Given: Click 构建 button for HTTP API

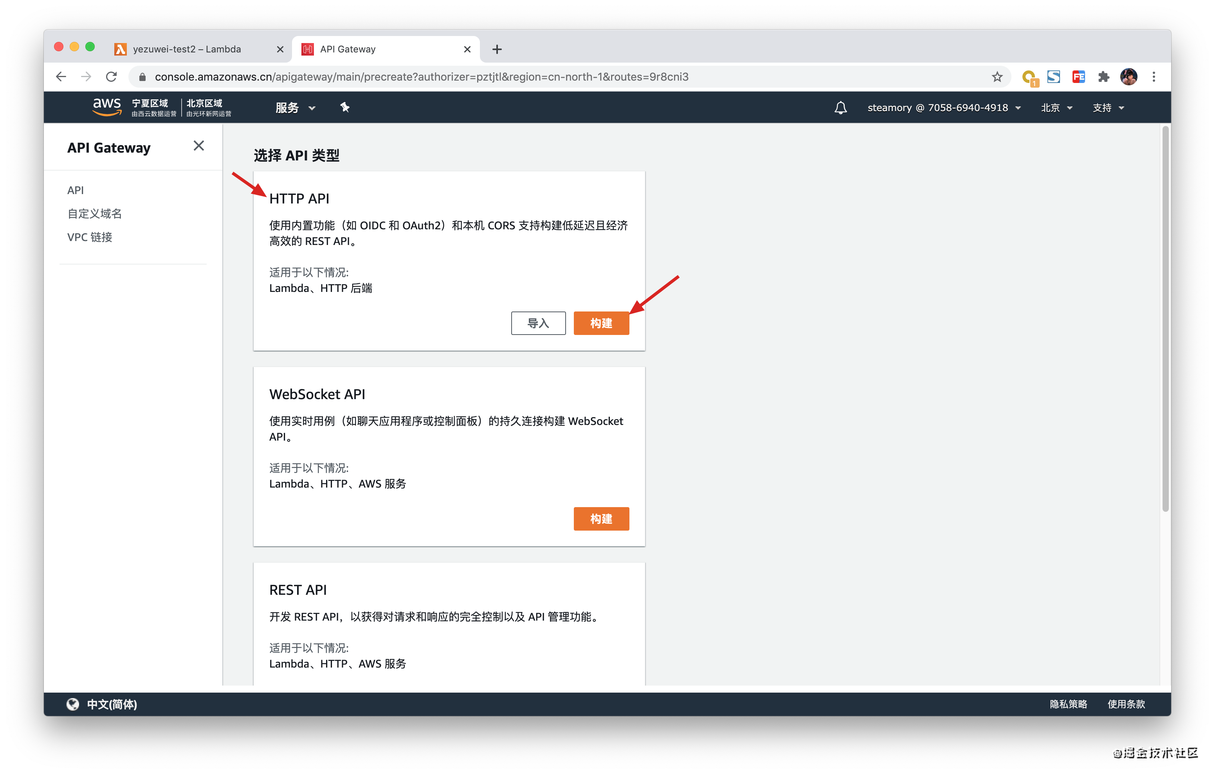Looking at the screenshot, I should [601, 323].
